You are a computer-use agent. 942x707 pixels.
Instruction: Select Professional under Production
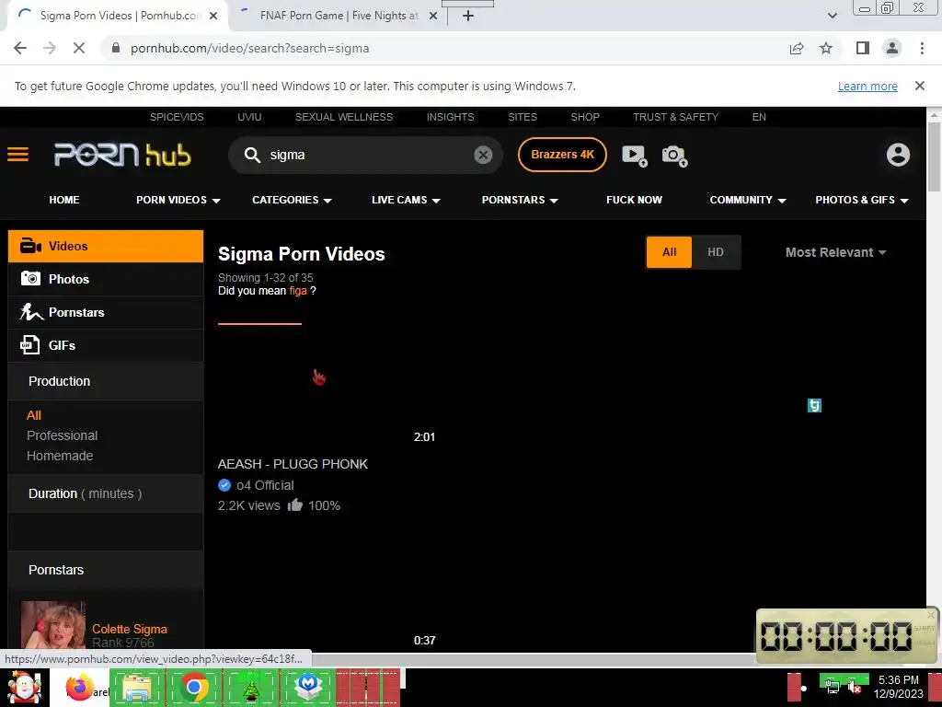tap(62, 435)
